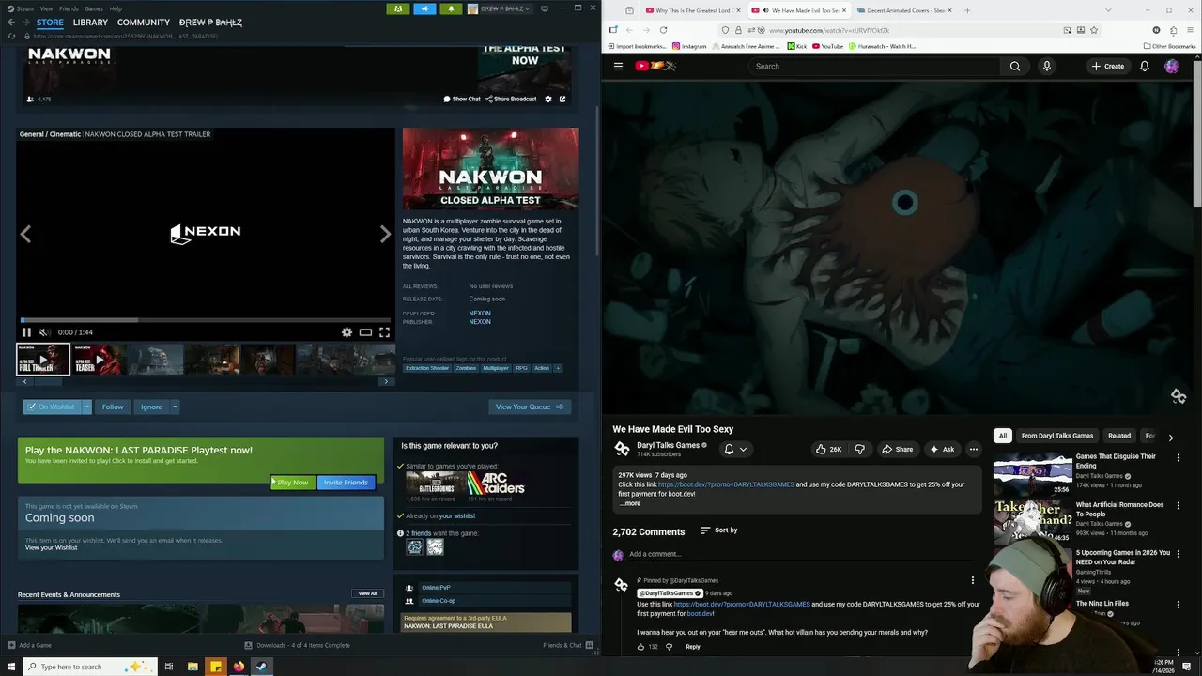
Task: Click the Ask button on YouTube
Action: [942, 450]
